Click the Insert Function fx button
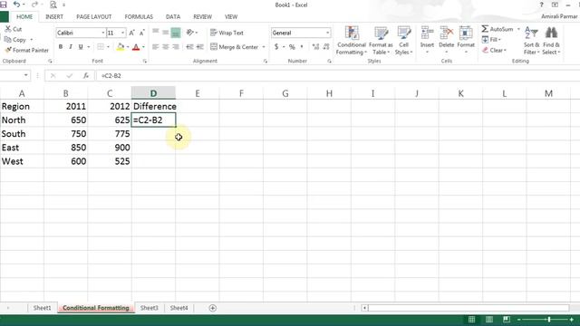 (86, 75)
